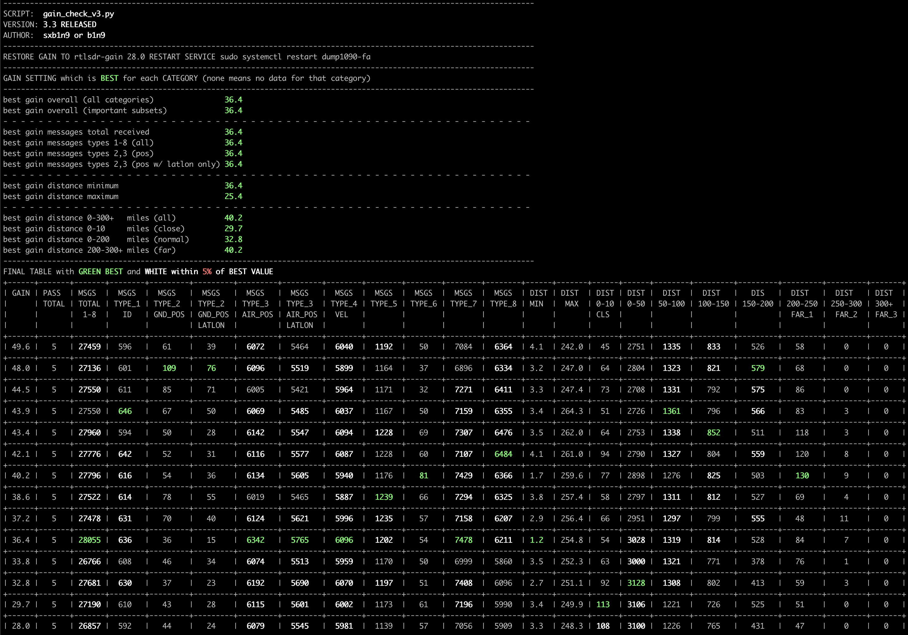Click the 49.6 gain value in first row
The height and width of the screenshot is (635, 908).
[21, 347]
